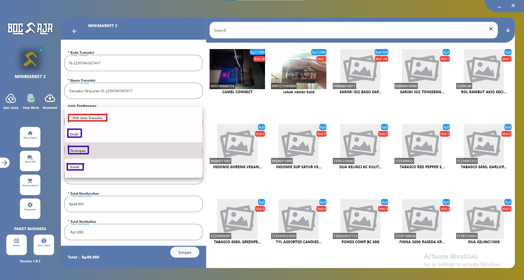Click barcode 4033100066726 label
The width and height of the screenshot is (524, 280).
pyautogui.click(x=222, y=86)
